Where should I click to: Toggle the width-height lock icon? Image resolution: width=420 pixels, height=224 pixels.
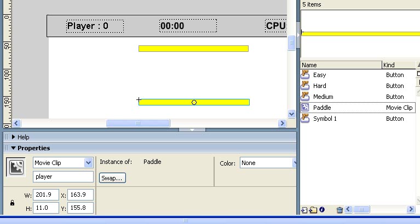click(x=13, y=203)
